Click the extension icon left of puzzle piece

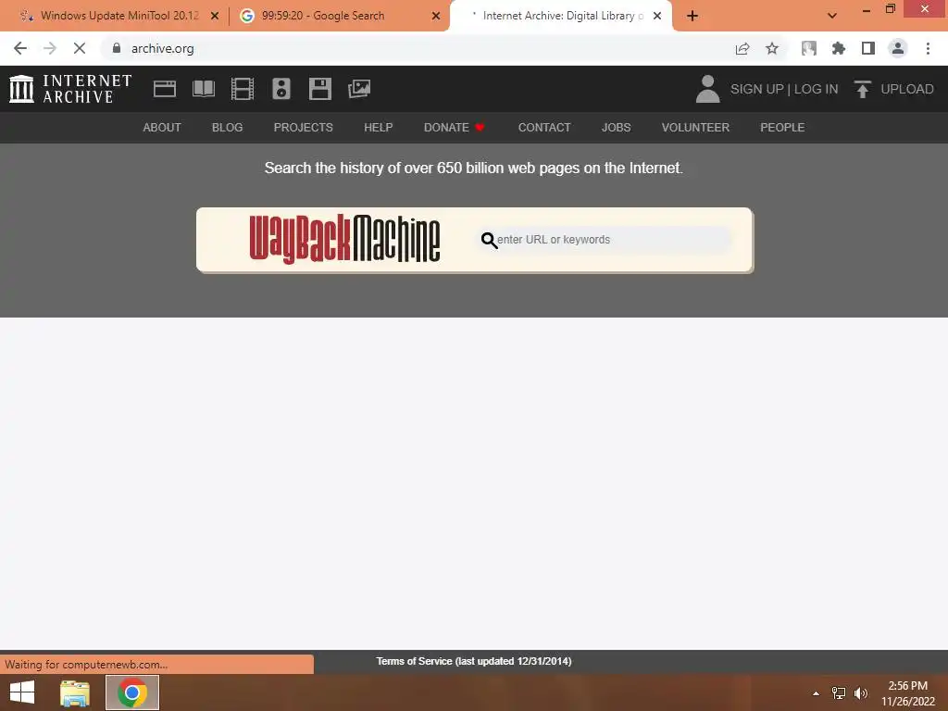pyautogui.click(x=809, y=48)
